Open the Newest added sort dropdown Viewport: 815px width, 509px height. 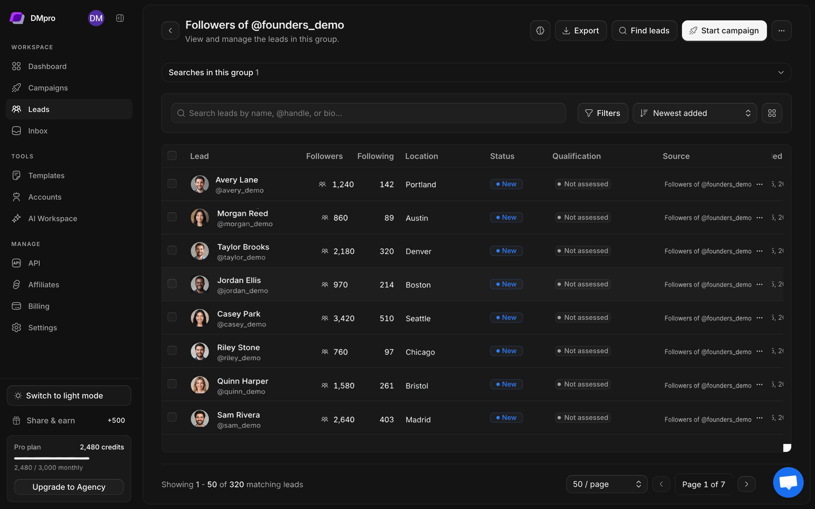tap(694, 113)
